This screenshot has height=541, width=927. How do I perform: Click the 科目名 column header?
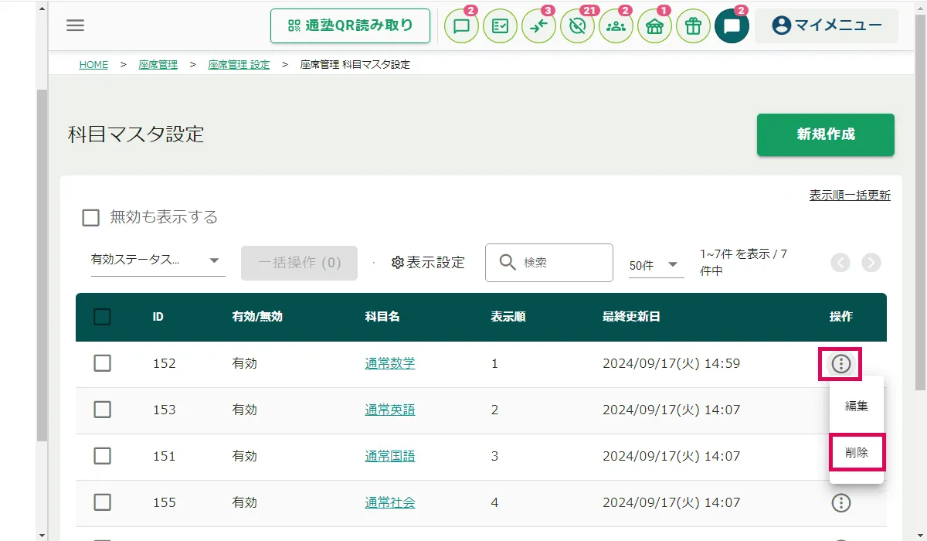(382, 317)
